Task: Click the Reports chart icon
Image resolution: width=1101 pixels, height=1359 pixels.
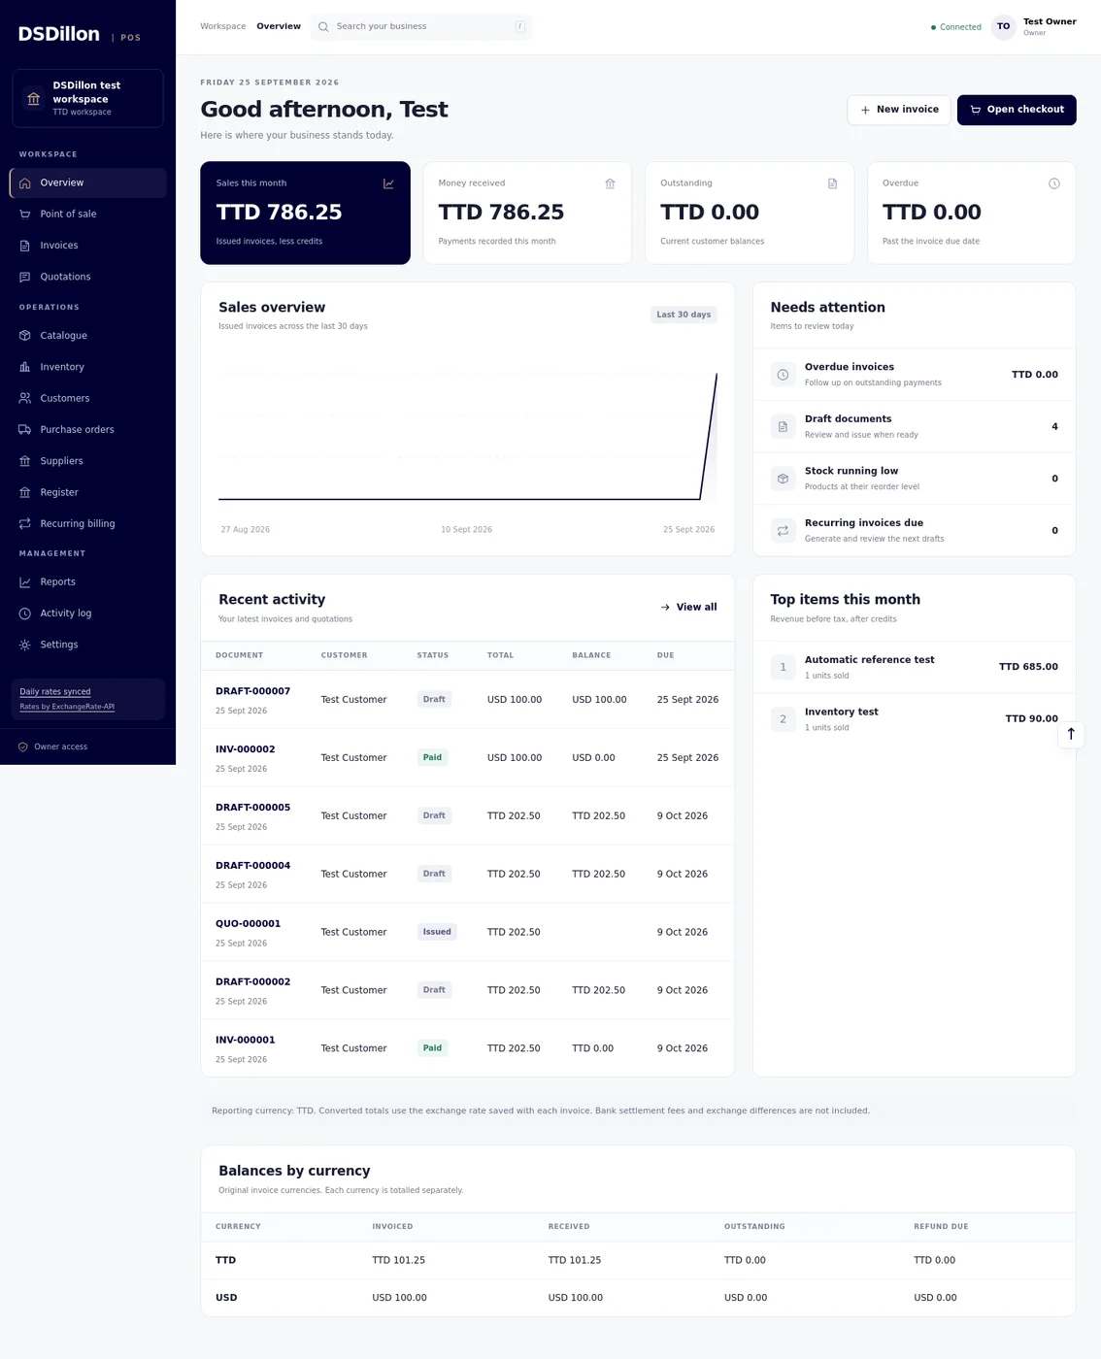Action: tap(25, 582)
